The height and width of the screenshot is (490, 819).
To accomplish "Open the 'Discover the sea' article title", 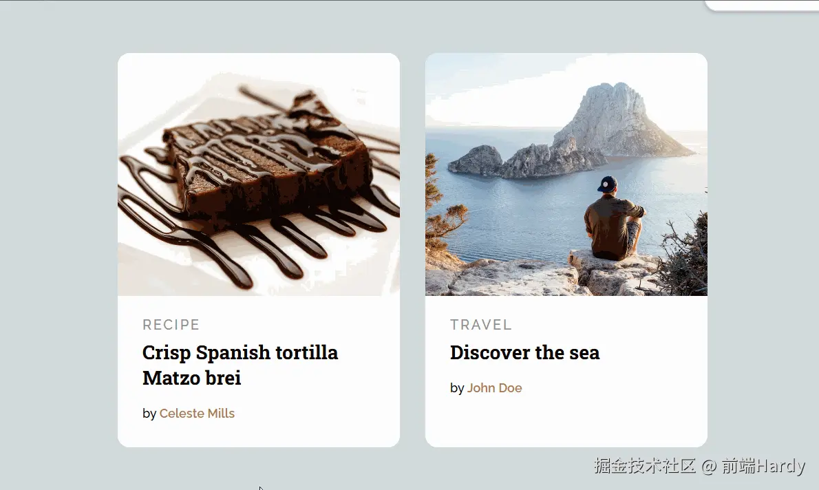I will tap(525, 352).
